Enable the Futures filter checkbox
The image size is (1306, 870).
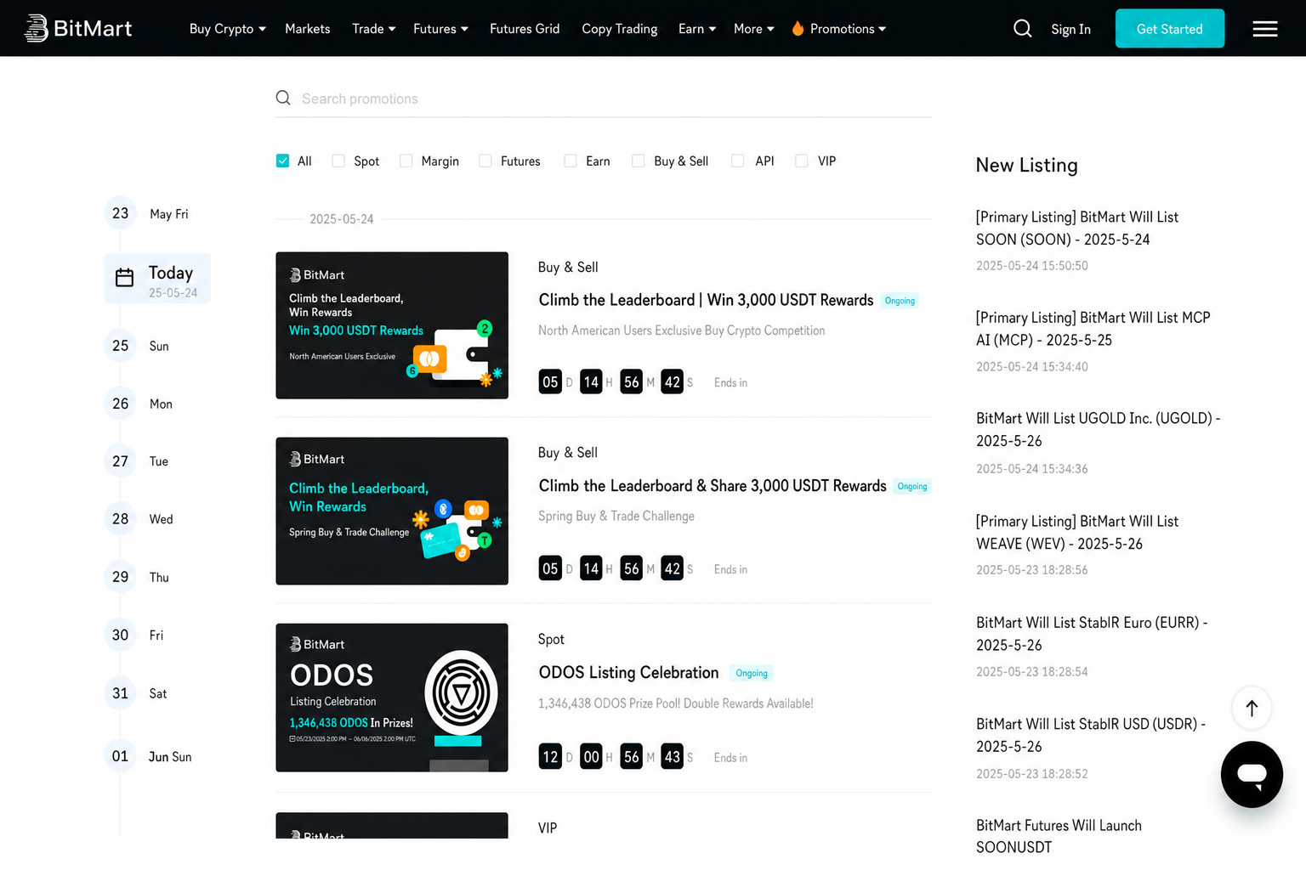coord(485,161)
